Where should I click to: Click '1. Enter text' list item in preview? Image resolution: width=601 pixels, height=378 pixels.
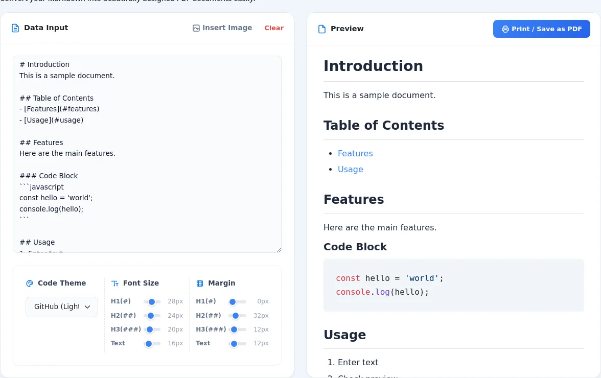coord(353,362)
